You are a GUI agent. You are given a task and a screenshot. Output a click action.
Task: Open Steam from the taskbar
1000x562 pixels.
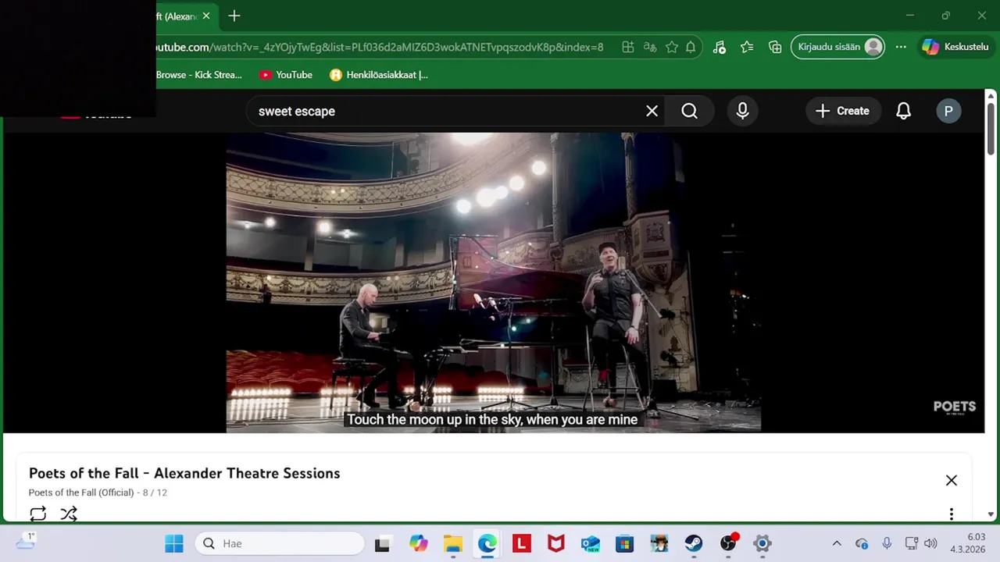694,543
